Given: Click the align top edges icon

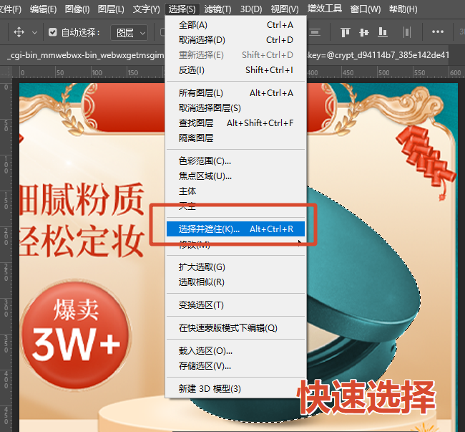Looking at the screenshot, I should (x=346, y=32).
